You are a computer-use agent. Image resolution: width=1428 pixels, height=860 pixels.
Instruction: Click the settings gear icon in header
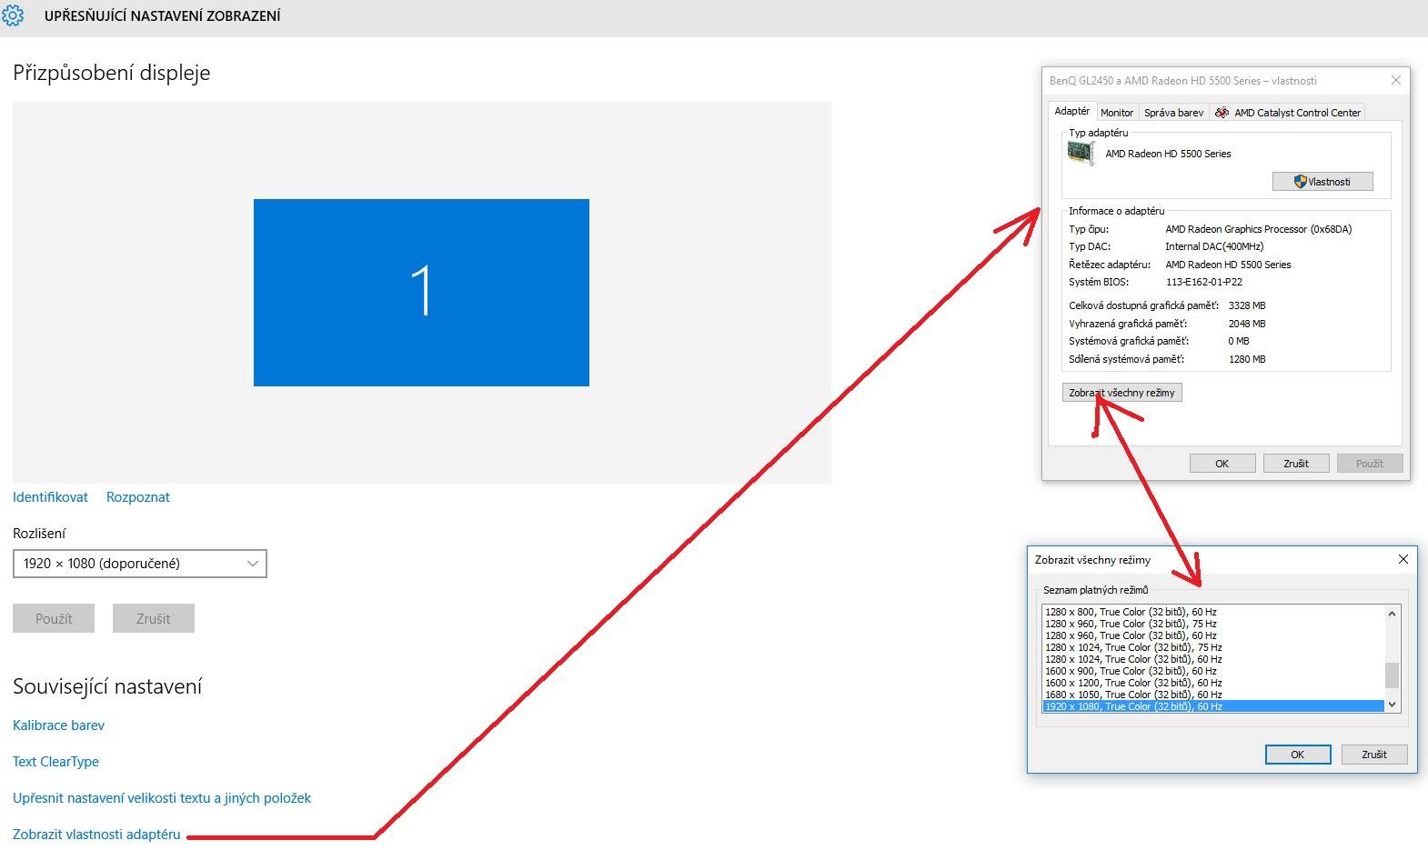13,15
